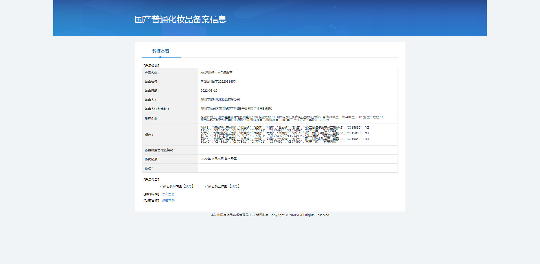Select the 备案编号 value 粤G妆网备字2022031457
Viewport: 540px width, 264px height.
[x=218, y=82]
